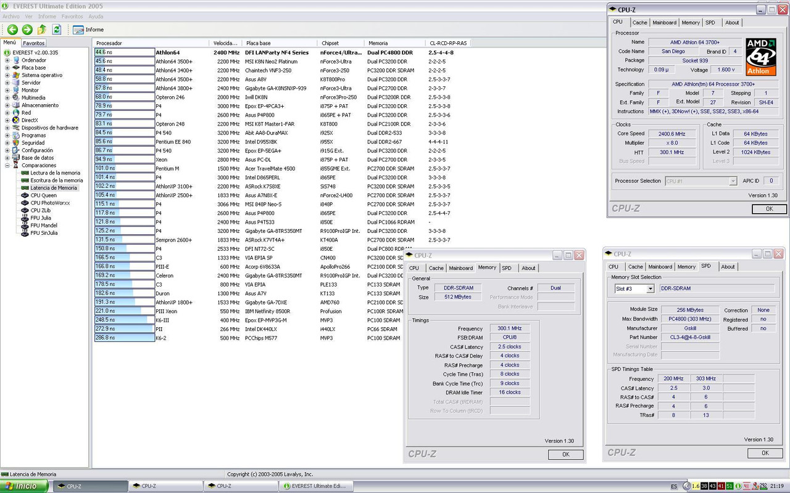
Task: Click the CPU Queen benchmark icon
Action: [x=25, y=195]
